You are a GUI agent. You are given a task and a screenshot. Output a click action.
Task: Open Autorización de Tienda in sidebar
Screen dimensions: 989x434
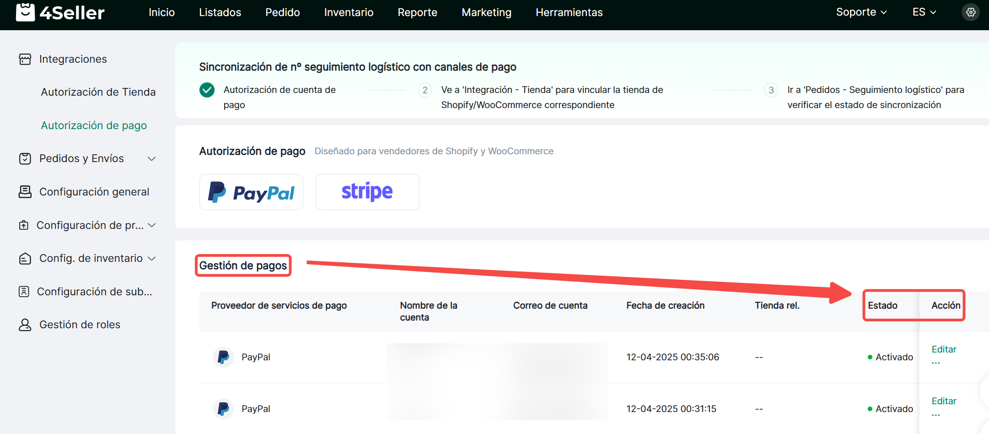(x=98, y=92)
